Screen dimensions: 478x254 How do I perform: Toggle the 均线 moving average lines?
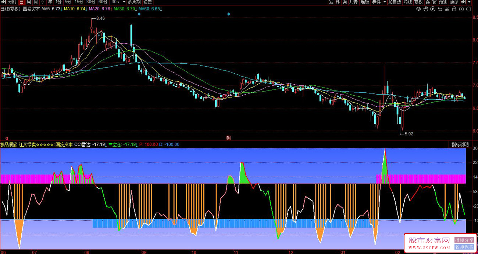(407, 2)
